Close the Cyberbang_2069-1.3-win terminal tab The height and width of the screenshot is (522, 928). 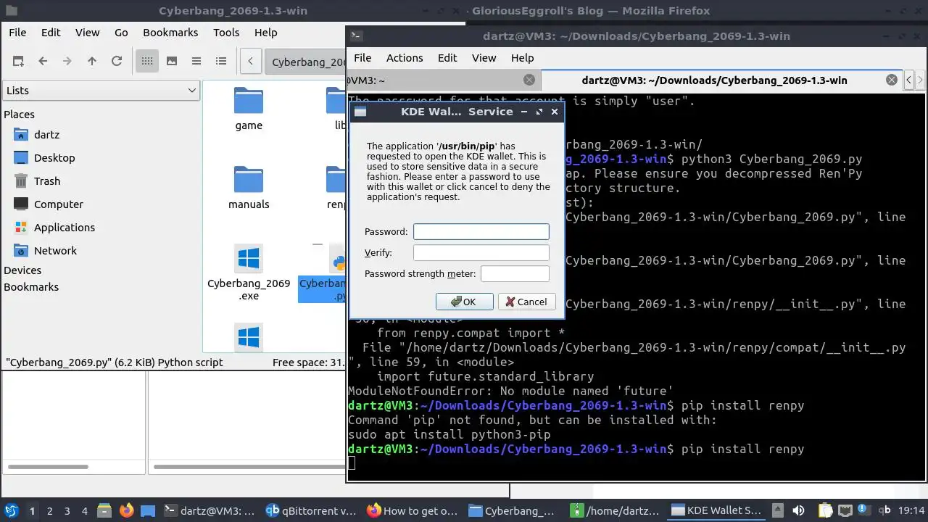click(892, 80)
